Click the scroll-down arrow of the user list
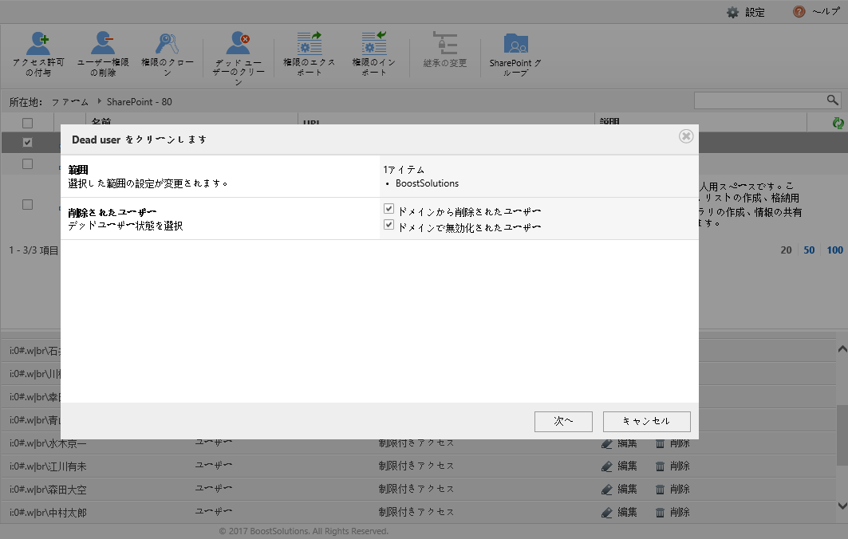Screen dimensions: 848x539 842,506
